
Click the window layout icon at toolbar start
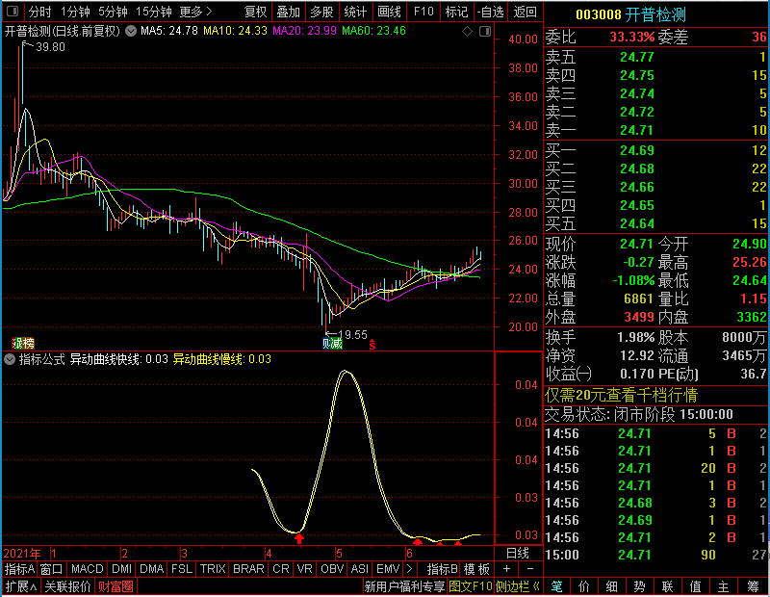pyautogui.click(x=13, y=11)
